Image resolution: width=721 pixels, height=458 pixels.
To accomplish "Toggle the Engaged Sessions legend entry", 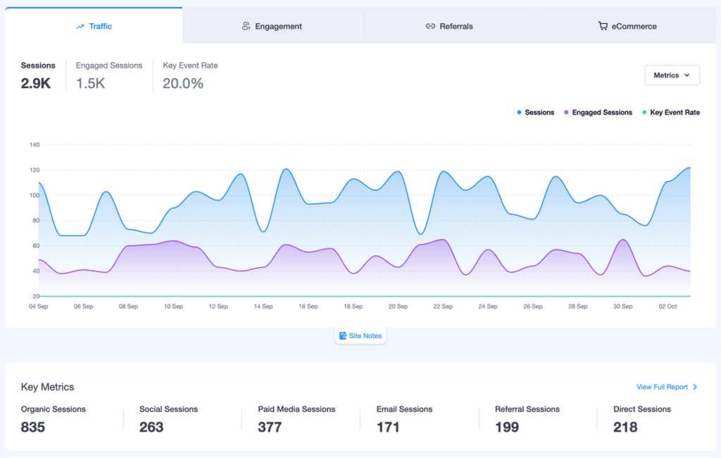I will click(x=598, y=112).
